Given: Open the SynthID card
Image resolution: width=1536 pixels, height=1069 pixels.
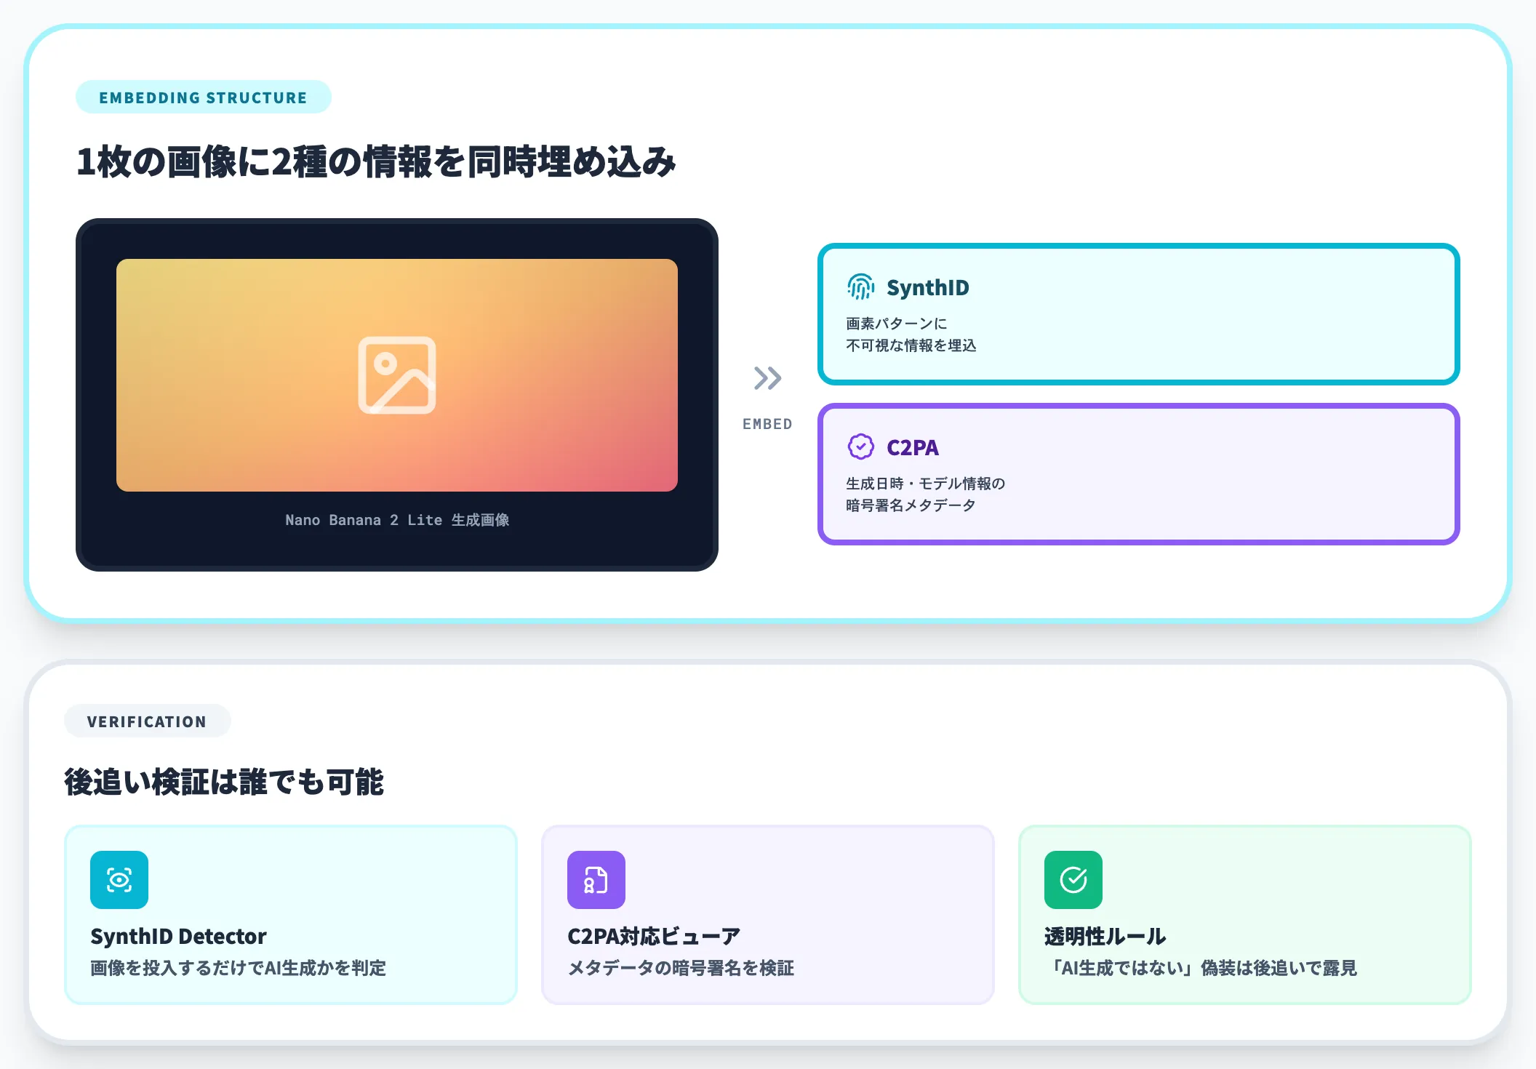Looking at the screenshot, I should point(1139,314).
